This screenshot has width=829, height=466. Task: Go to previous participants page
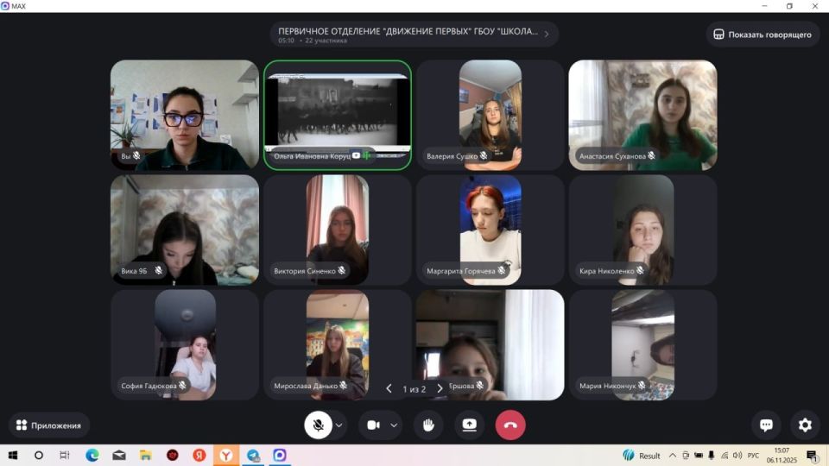(x=389, y=389)
